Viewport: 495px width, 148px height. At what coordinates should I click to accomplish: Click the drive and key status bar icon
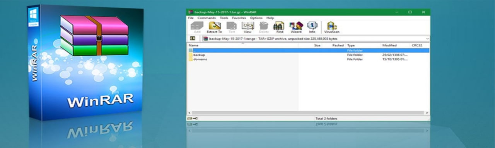point(192,118)
